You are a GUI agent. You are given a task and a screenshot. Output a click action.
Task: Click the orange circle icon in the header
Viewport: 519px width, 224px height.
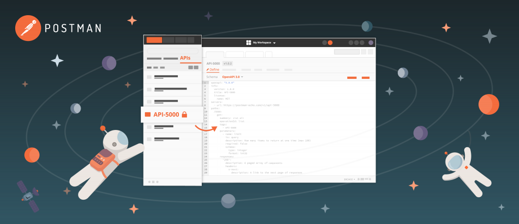coord(330,42)
